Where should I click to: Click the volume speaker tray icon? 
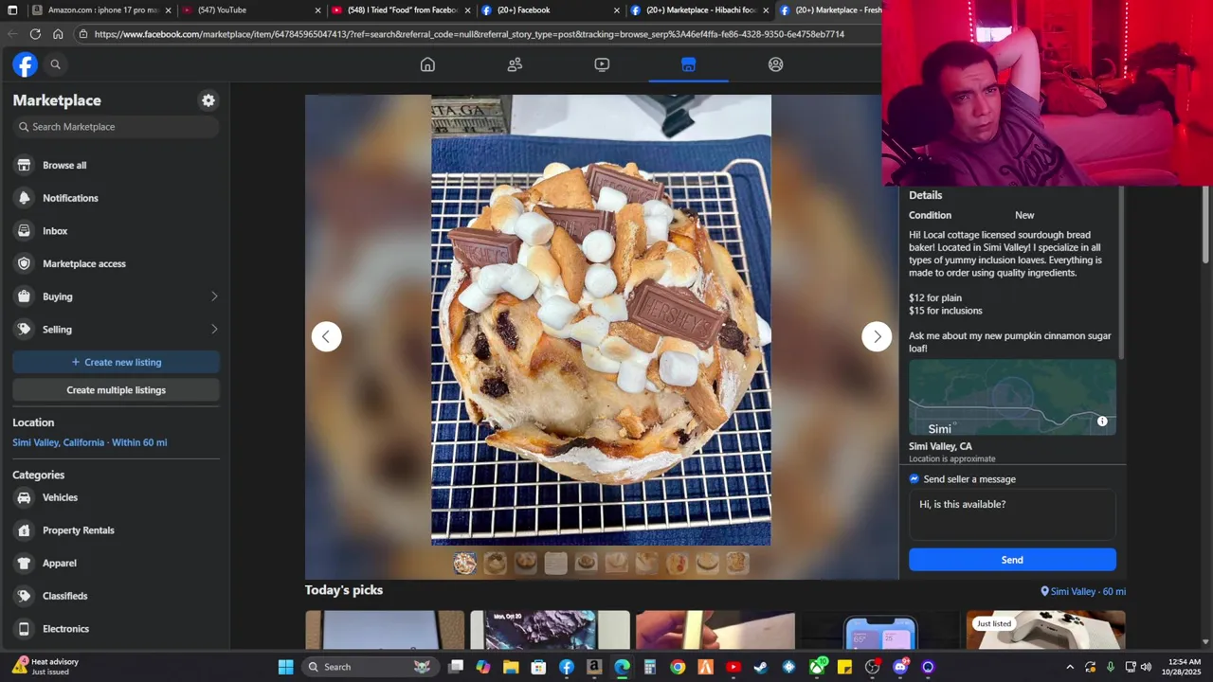pyautogui.click(x=1146, y=667)
